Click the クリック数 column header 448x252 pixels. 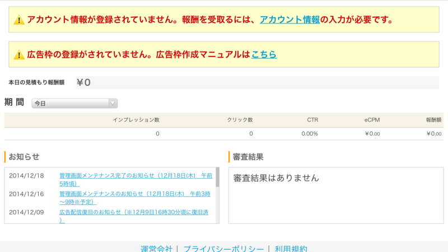coord(240,120)
